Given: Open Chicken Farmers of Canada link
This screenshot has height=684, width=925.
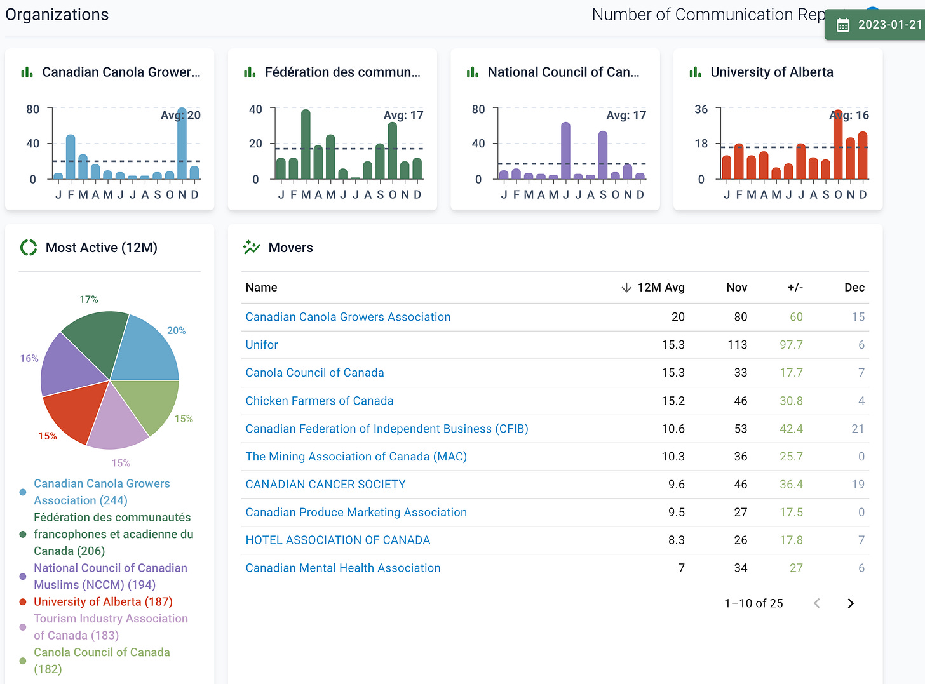Looking at the screenshot, I should click(320, 401).
